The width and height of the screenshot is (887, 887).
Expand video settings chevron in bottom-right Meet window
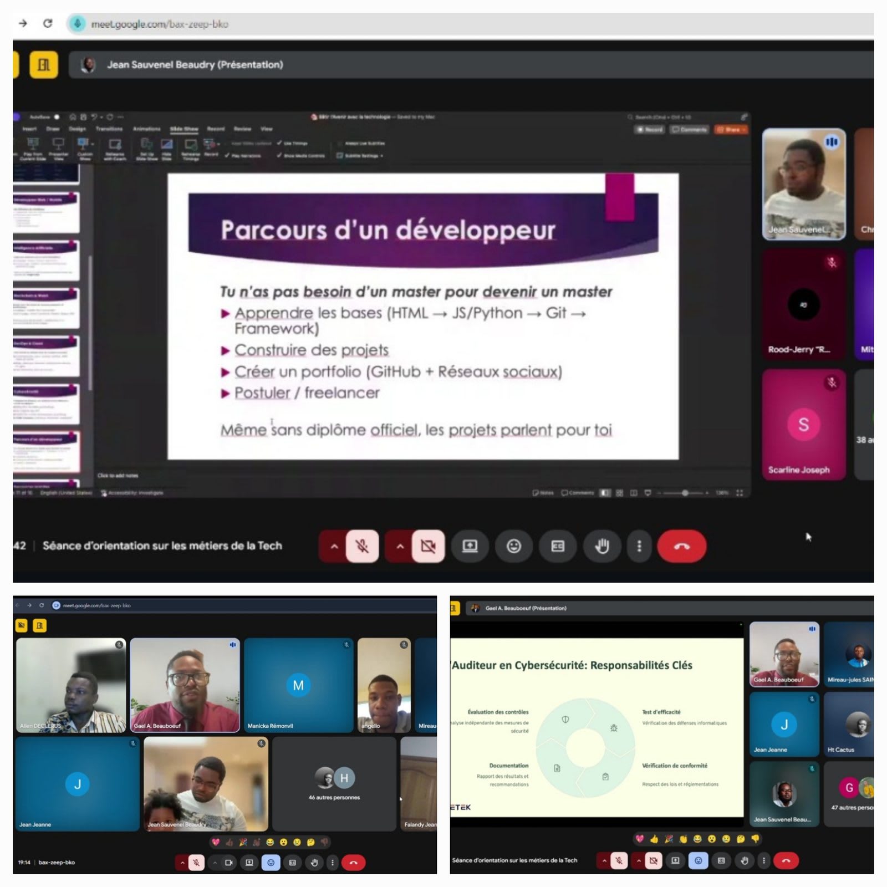pos(639,860)
